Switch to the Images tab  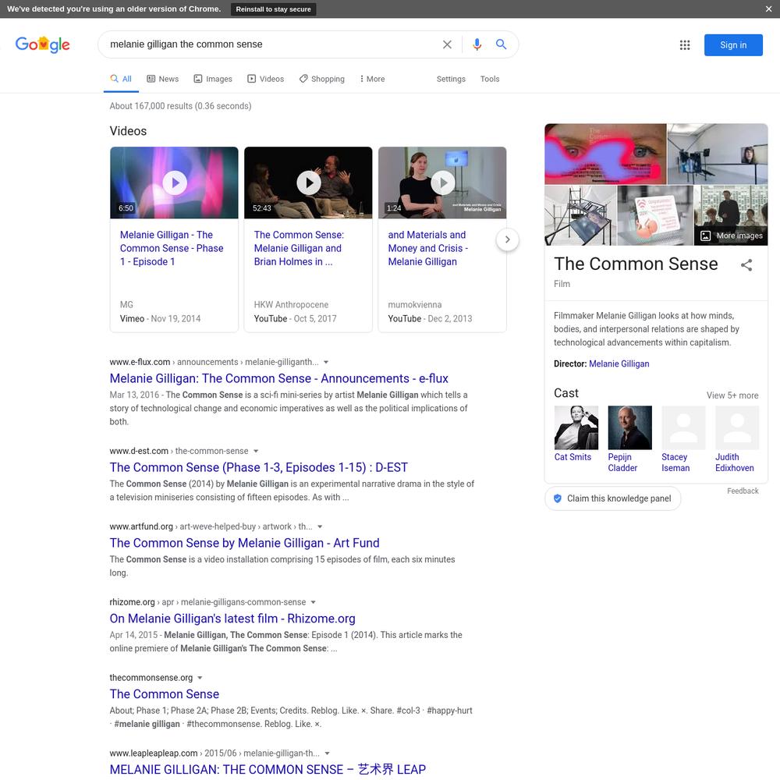pos(213,79)
